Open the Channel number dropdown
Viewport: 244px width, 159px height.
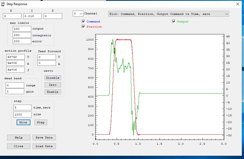tap(78, 14)
